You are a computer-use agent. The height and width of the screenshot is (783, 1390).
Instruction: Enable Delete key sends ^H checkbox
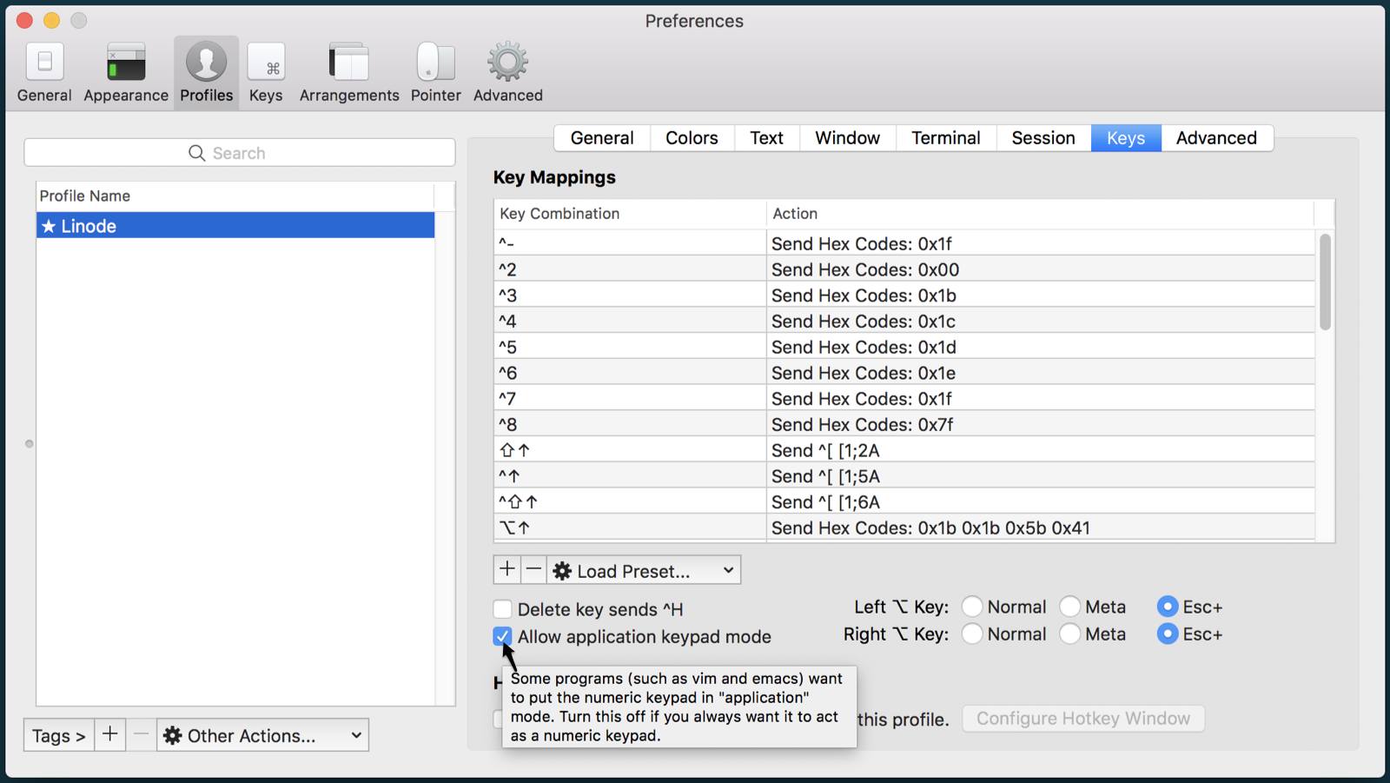(x=503, y=609)
